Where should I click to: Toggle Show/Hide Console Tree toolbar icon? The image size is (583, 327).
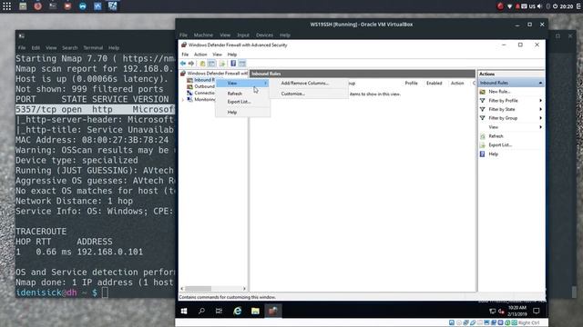[x=211, y=64]
